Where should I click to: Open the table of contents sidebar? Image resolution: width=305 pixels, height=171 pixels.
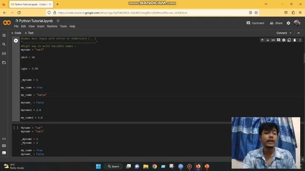4,35
